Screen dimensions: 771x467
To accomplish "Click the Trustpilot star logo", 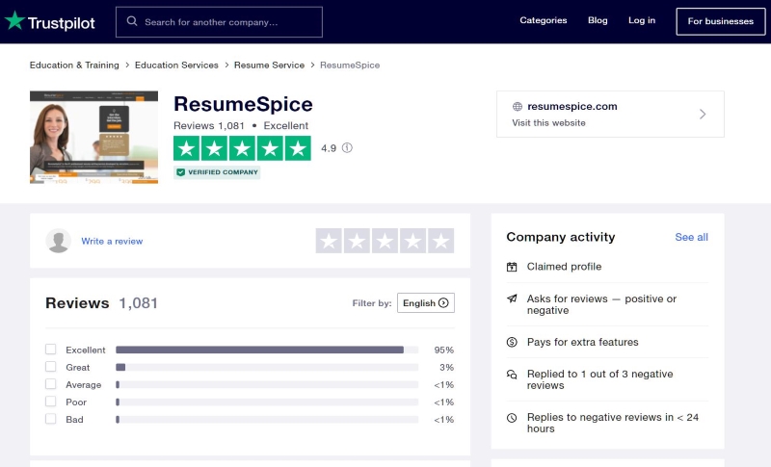I will tap(14, 20).
